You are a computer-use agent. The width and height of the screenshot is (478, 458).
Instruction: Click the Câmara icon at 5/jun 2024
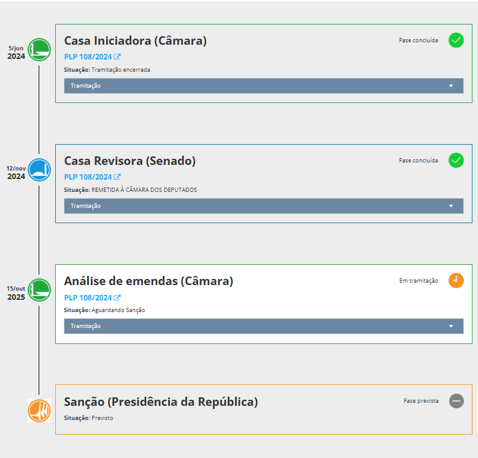(40, 49)
